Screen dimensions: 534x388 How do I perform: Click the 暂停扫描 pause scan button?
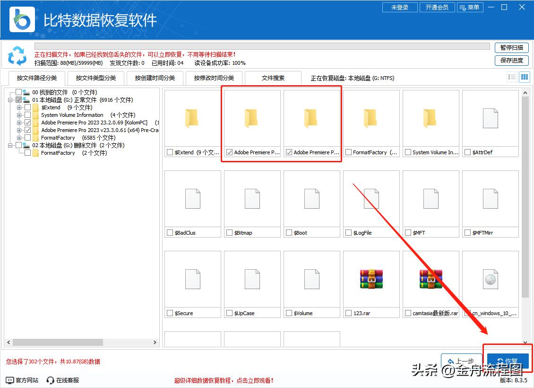click(x=511, y=48)
